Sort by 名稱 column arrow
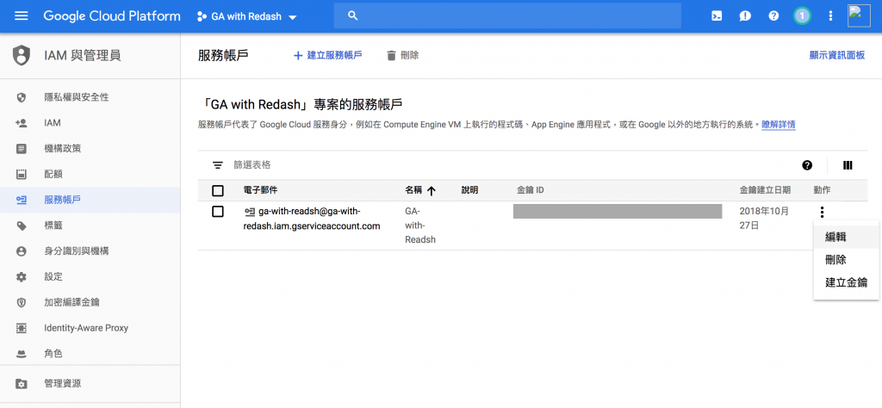This screenshot has width=882, height=408. [432, 190]
